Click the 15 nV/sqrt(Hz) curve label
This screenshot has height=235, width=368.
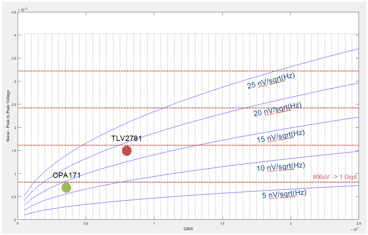click(x=281, y=136)
